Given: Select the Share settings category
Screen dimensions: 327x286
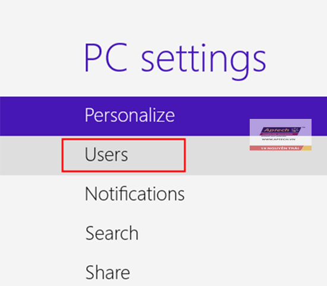Looking at the screenshot, I should tap(108, 272).
